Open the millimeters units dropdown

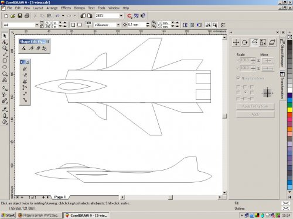click(118, 25)
